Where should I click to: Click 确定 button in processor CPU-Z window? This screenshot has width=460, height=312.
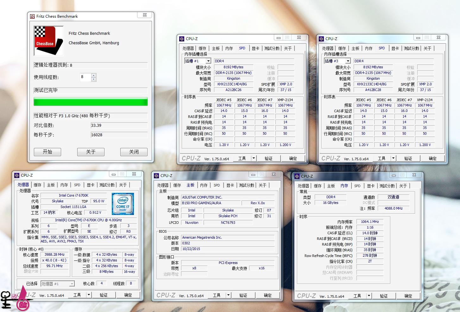[x=128, y=295]
